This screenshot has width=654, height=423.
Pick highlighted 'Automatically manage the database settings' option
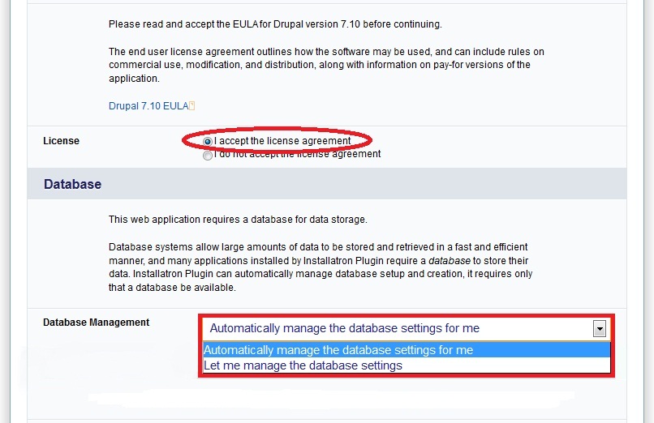pyautogui.click(x=407, y=350)
